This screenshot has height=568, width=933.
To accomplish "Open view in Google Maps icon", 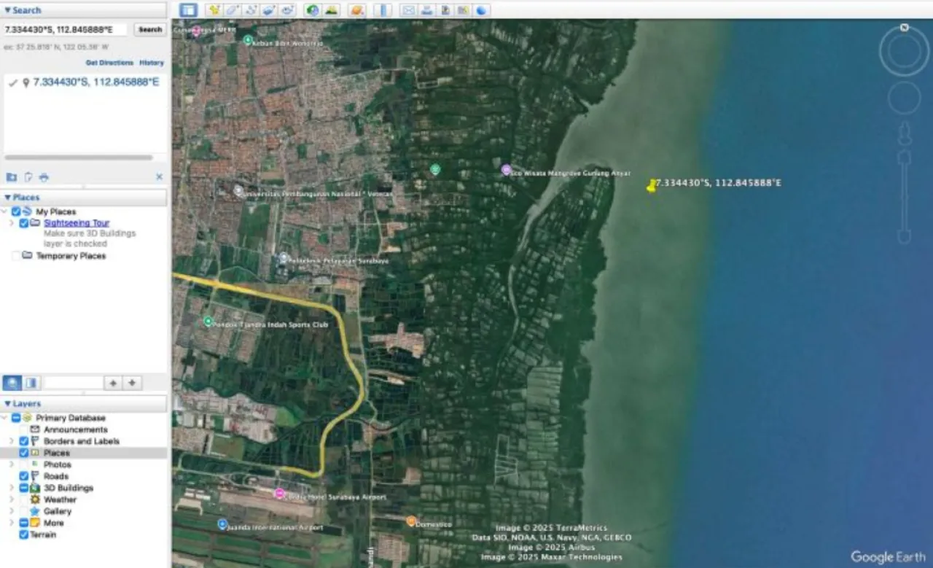I will pos(463,10).
